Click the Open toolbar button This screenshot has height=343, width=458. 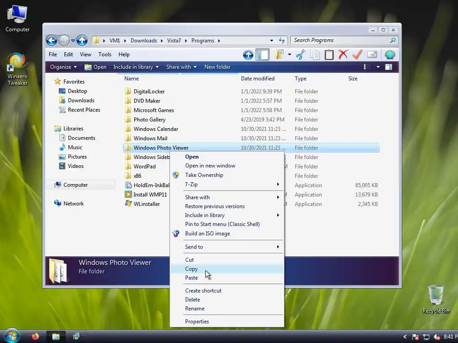point(96,67)
